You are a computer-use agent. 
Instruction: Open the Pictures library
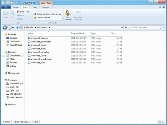click(x=11, y=63)
